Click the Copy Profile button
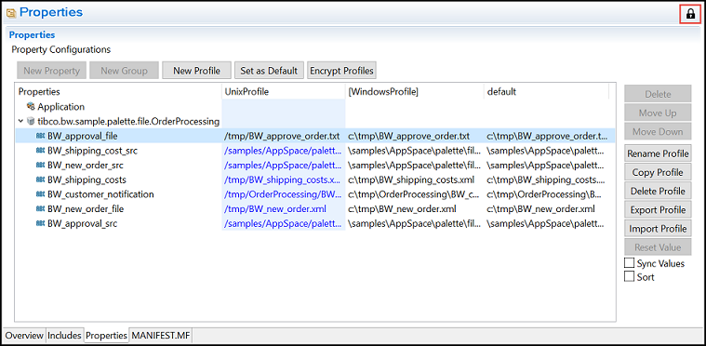Image resolution: width=706 pixels, height=346 pixels. pyautogui.click(x=658, y=172)
